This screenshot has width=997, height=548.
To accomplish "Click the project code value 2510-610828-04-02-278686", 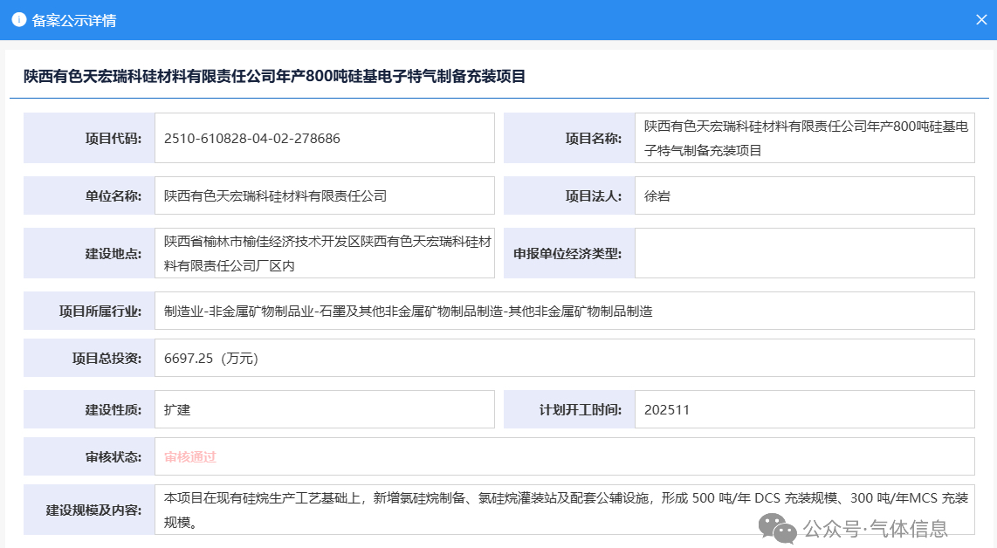I will coord(252,139).
